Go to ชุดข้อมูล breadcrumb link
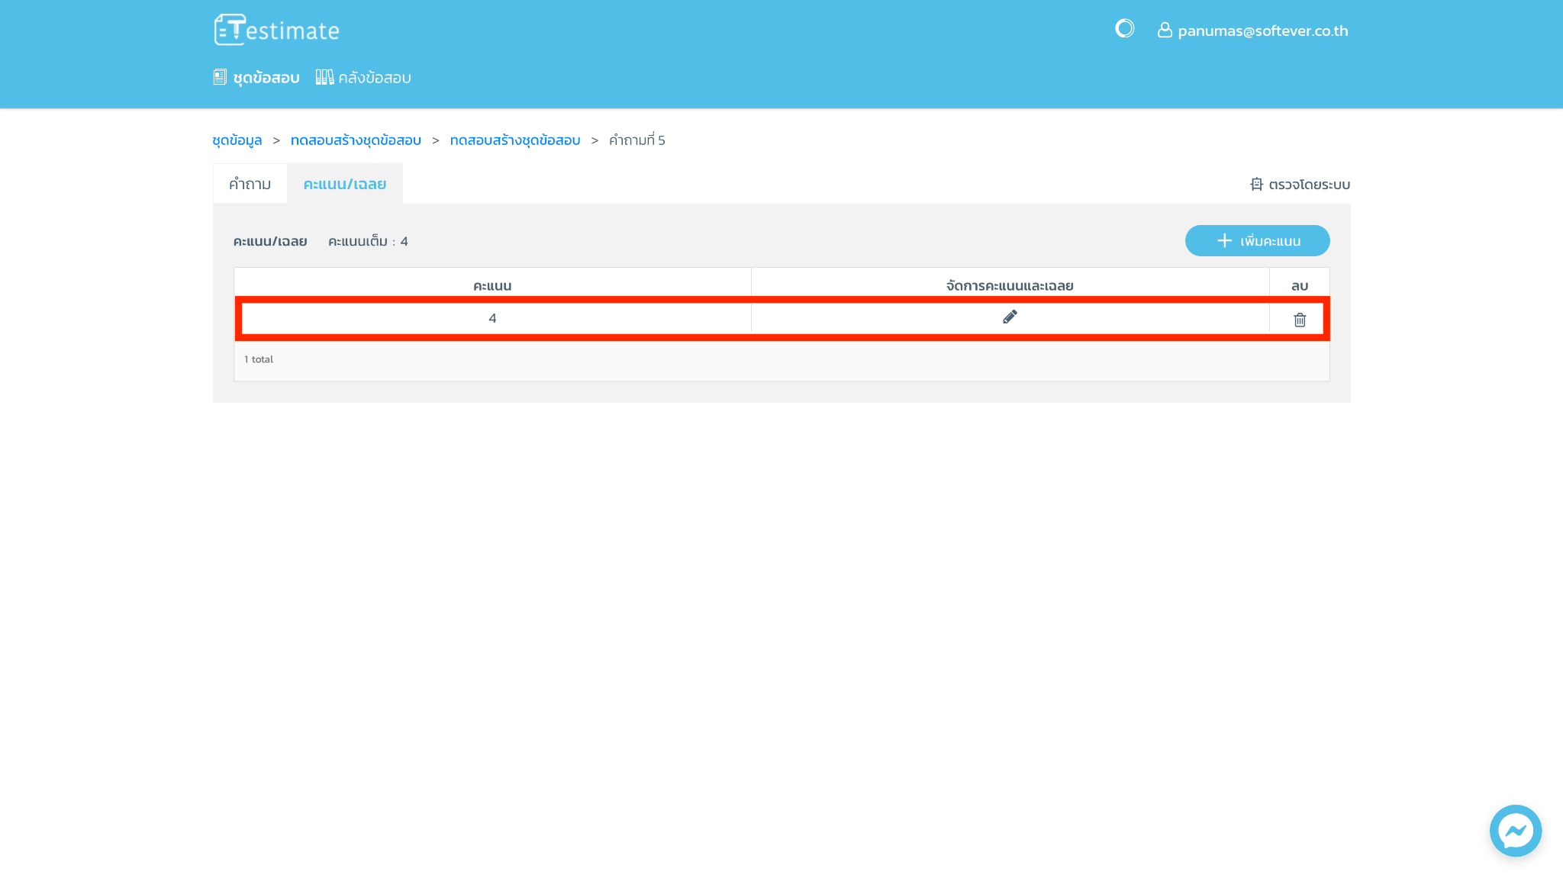Image resolution: width=1563 pixels, height=878 pixels. [x=237, y=140]
